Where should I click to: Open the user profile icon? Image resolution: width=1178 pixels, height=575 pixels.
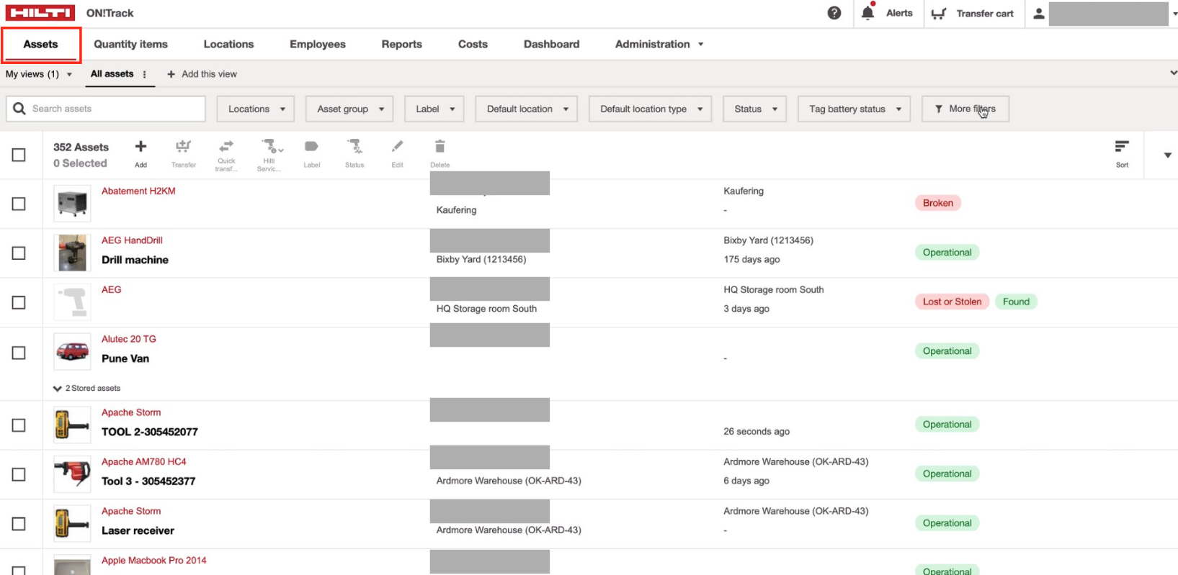coord(1038,14)
